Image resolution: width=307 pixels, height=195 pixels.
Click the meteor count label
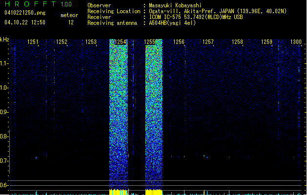click(x=69, y=15)
